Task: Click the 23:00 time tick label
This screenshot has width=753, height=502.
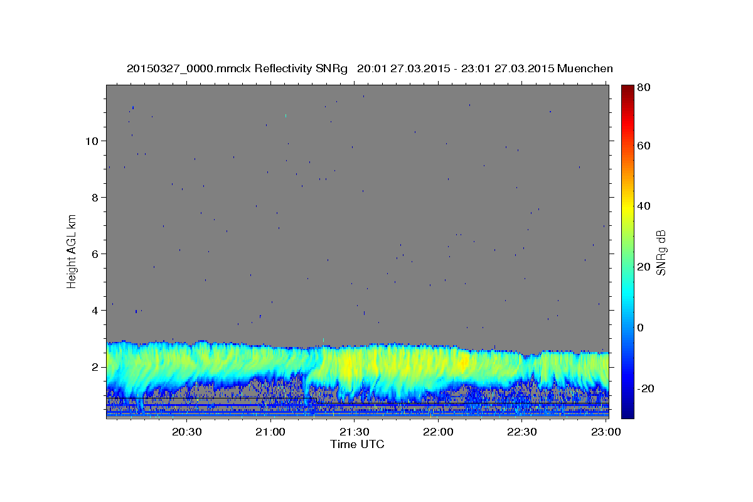Action: (x=606, y=432)
